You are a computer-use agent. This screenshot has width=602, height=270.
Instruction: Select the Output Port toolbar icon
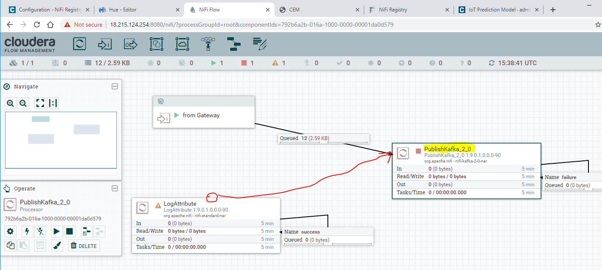click(131, 44)
